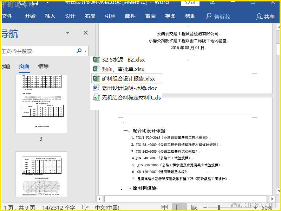Click the zoom slider handle
The width and height of the screenshot is (281, 211).
coord(218,207)
